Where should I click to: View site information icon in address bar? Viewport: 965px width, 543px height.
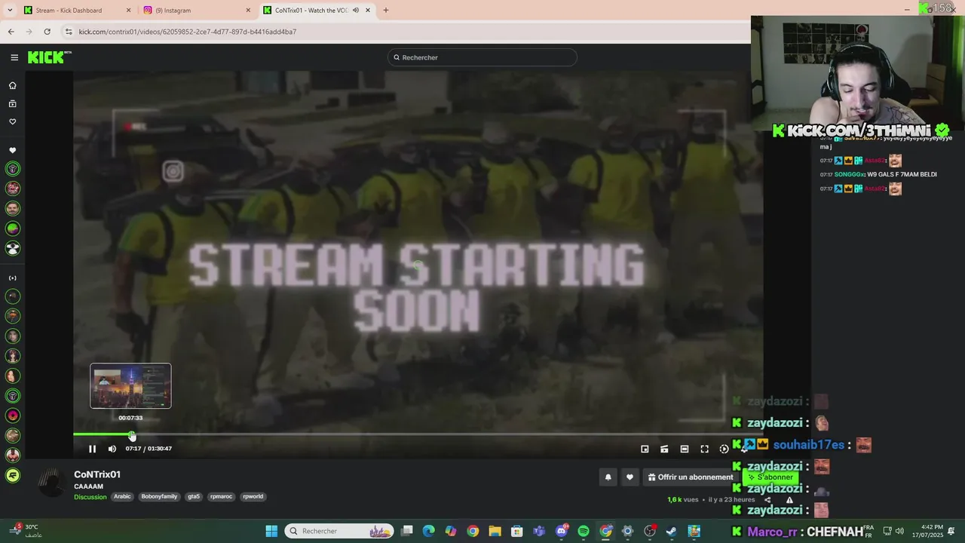tap(69, 32)
